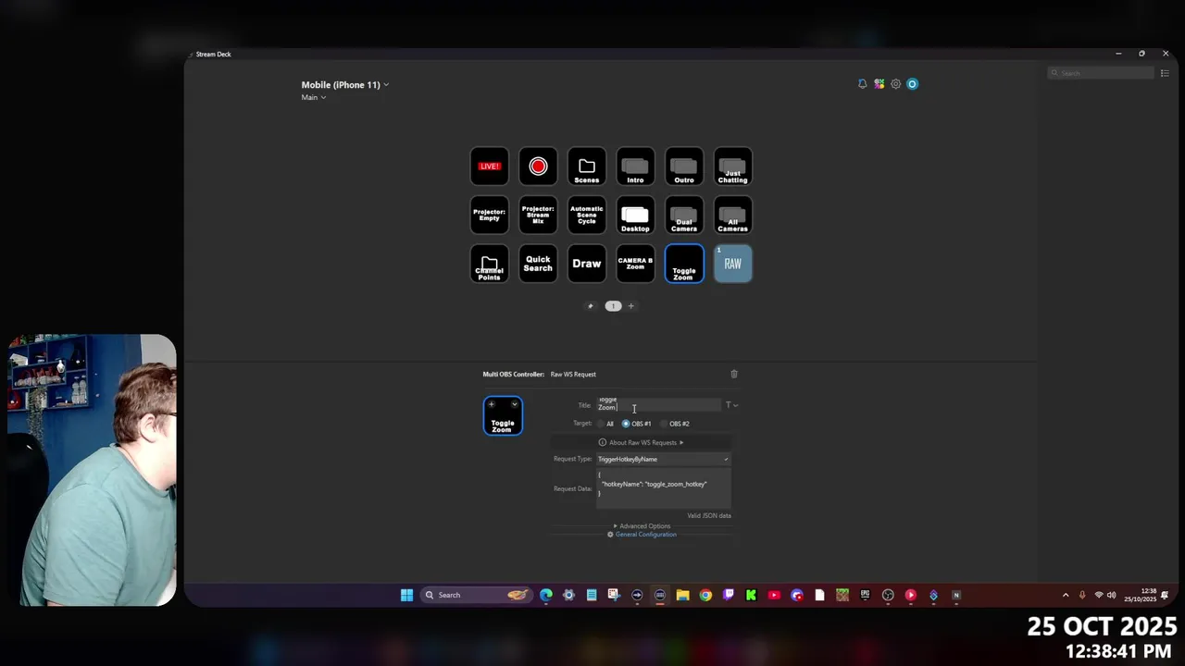Open the Windows Start menu
The height and width of the screenshot is (666, 1185).
pyautogui.click(x=406, y=595)
